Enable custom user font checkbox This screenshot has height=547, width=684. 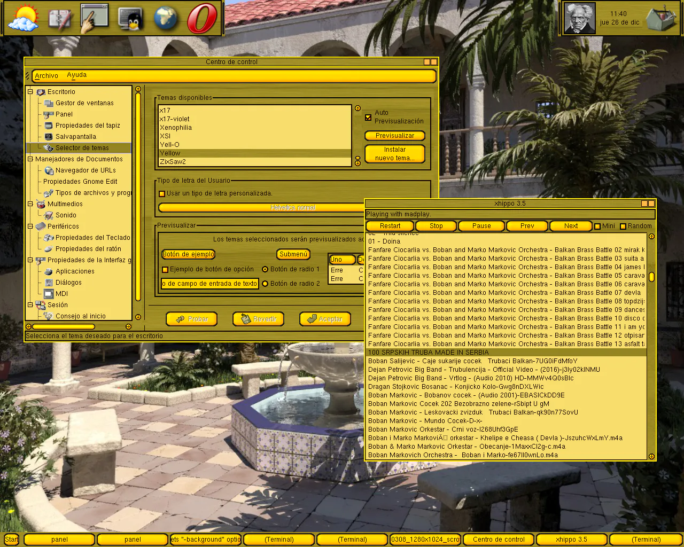coord(162,193)
